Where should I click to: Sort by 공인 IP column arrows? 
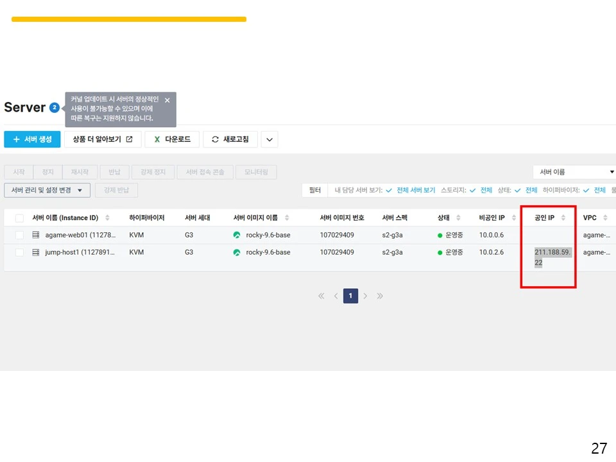point(563,218)
